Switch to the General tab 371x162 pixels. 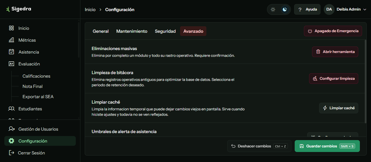(101, 31)
